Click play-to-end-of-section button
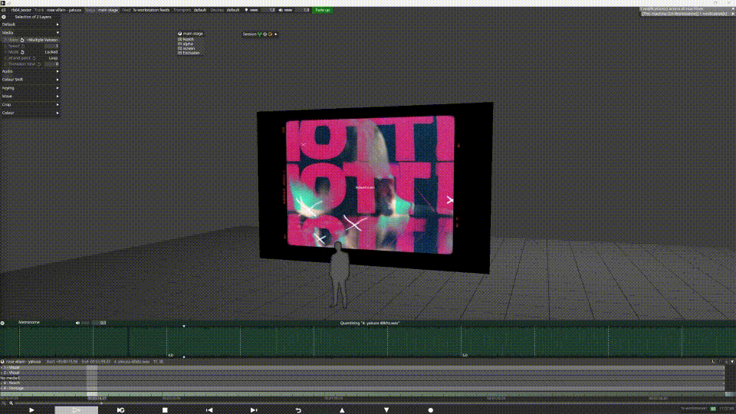Viewport: 736px width, 414px height. click(76, 410)
